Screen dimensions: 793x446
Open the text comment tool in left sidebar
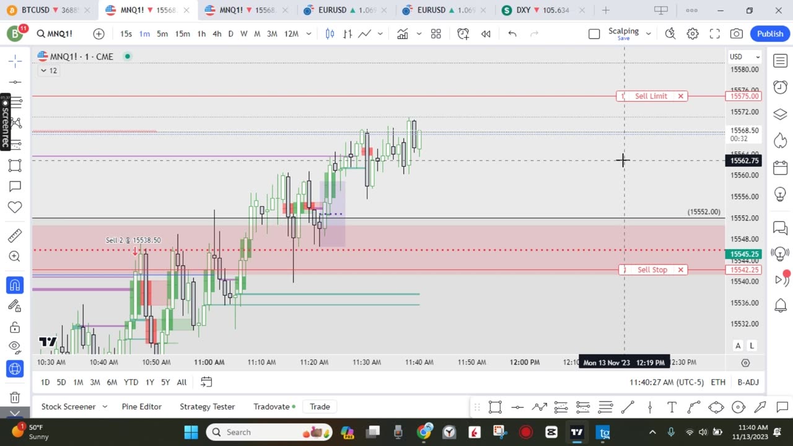(15, 186)
